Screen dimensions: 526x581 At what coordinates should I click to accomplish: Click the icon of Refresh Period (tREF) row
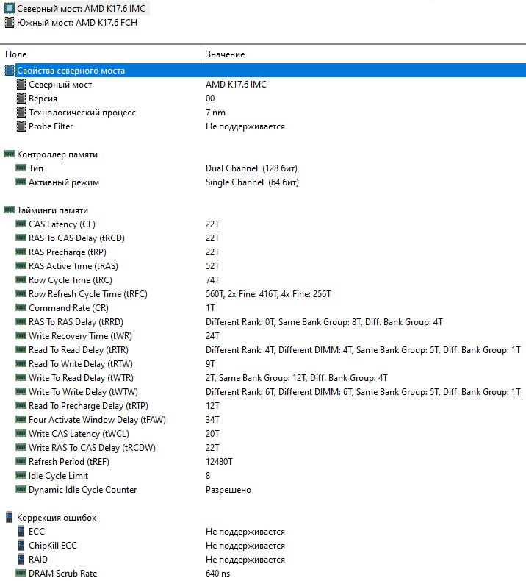tap(21, 461)
